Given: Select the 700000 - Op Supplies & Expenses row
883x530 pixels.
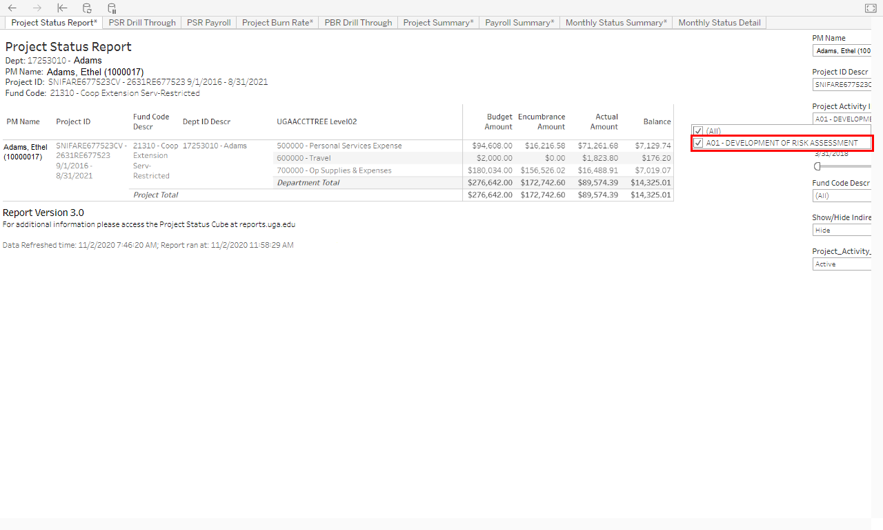Looking at the screenshot, I should [x=334, y=170].
